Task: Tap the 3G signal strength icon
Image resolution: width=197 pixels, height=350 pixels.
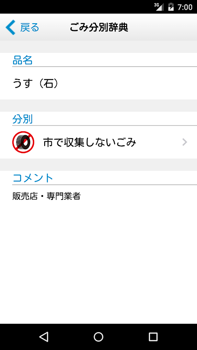Action: pos(159,7)
